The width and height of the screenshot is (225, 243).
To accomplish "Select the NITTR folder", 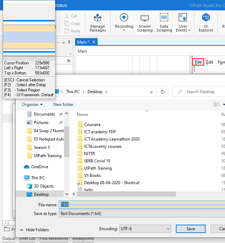I will (86, 154).
